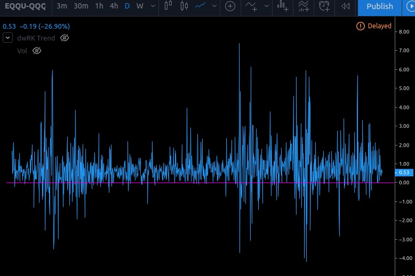This screenshot has width=415, height=276.
Task: Select the Line chart style icon
Action: coord(201,6)
